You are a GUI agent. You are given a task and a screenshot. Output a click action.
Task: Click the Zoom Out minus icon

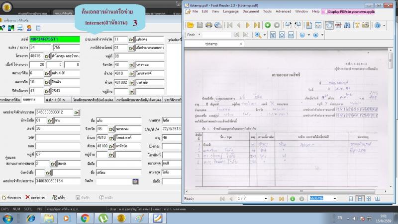click(302, 35)
